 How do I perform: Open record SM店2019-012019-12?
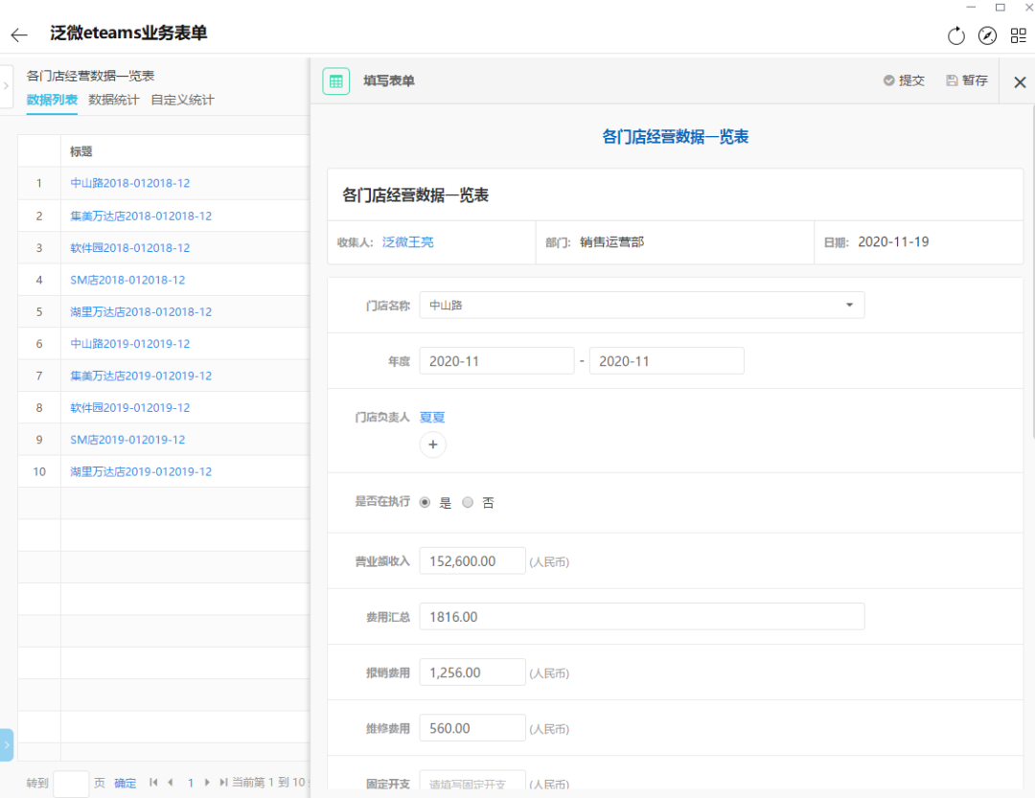pyautogui.click(x=128, y=440)
